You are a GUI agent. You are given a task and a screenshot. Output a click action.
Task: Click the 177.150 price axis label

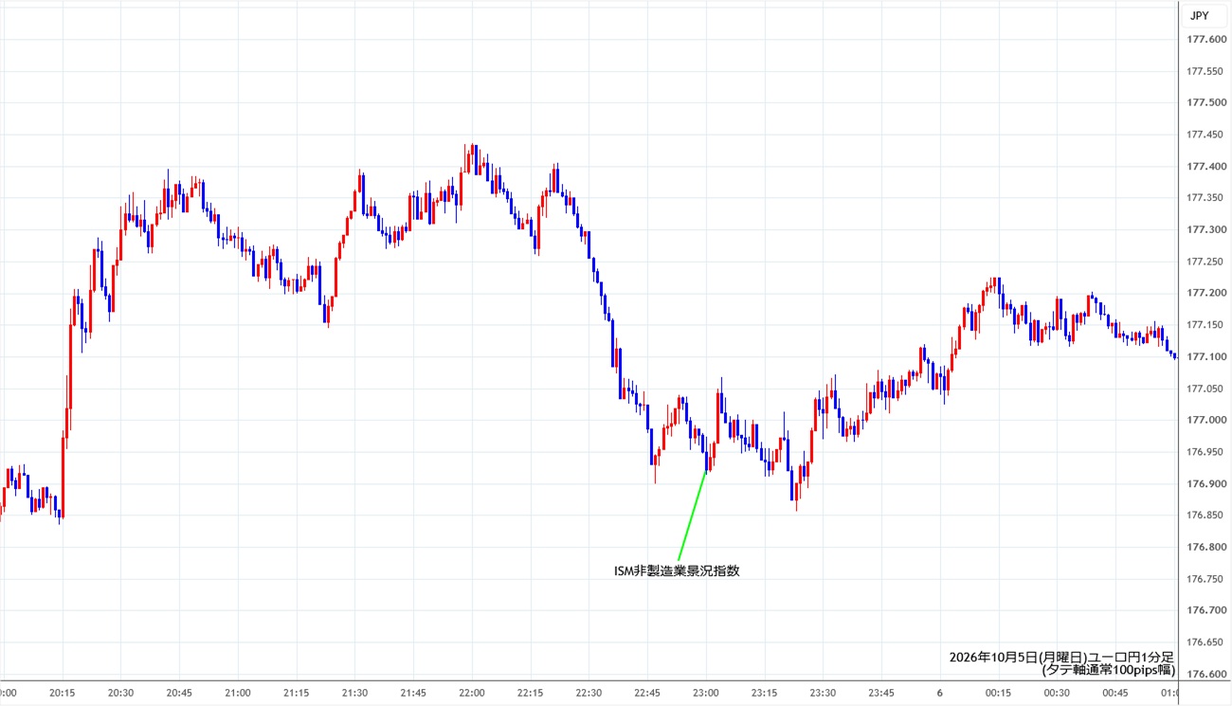(x=1207, y=325)
